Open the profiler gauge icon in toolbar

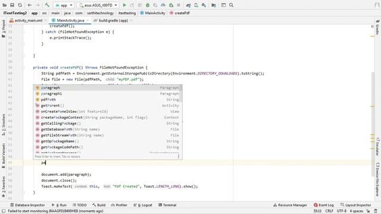[x=163, y=5]
